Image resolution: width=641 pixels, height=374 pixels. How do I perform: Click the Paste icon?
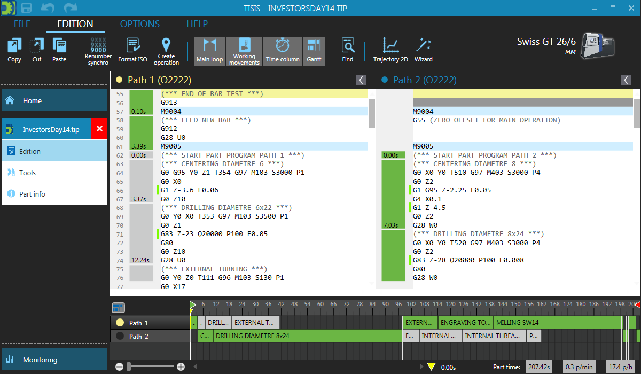point(59,50)
